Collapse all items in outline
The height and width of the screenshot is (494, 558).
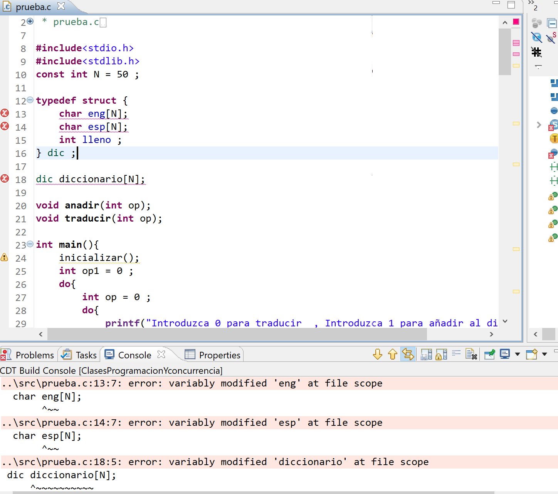552,24
